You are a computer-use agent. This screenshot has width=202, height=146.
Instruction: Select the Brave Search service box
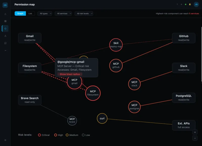click(x=30, y=100)
